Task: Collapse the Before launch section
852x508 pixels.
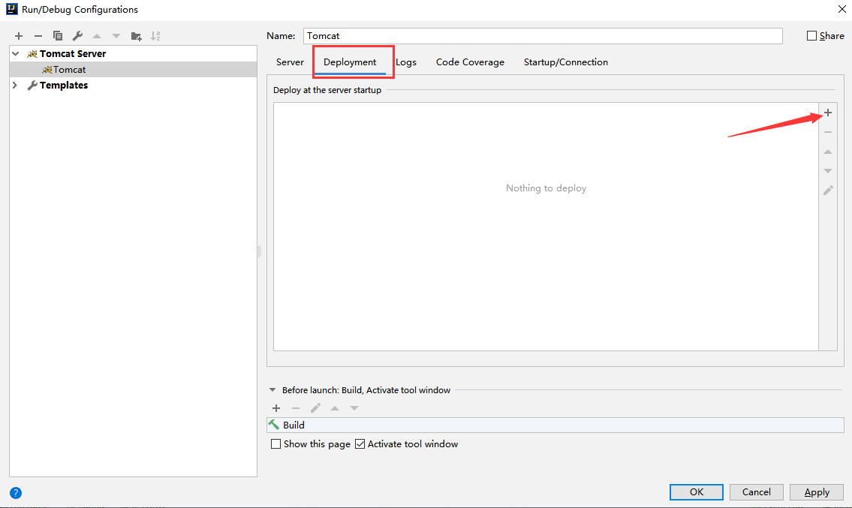Action: (x=272, y=390)
